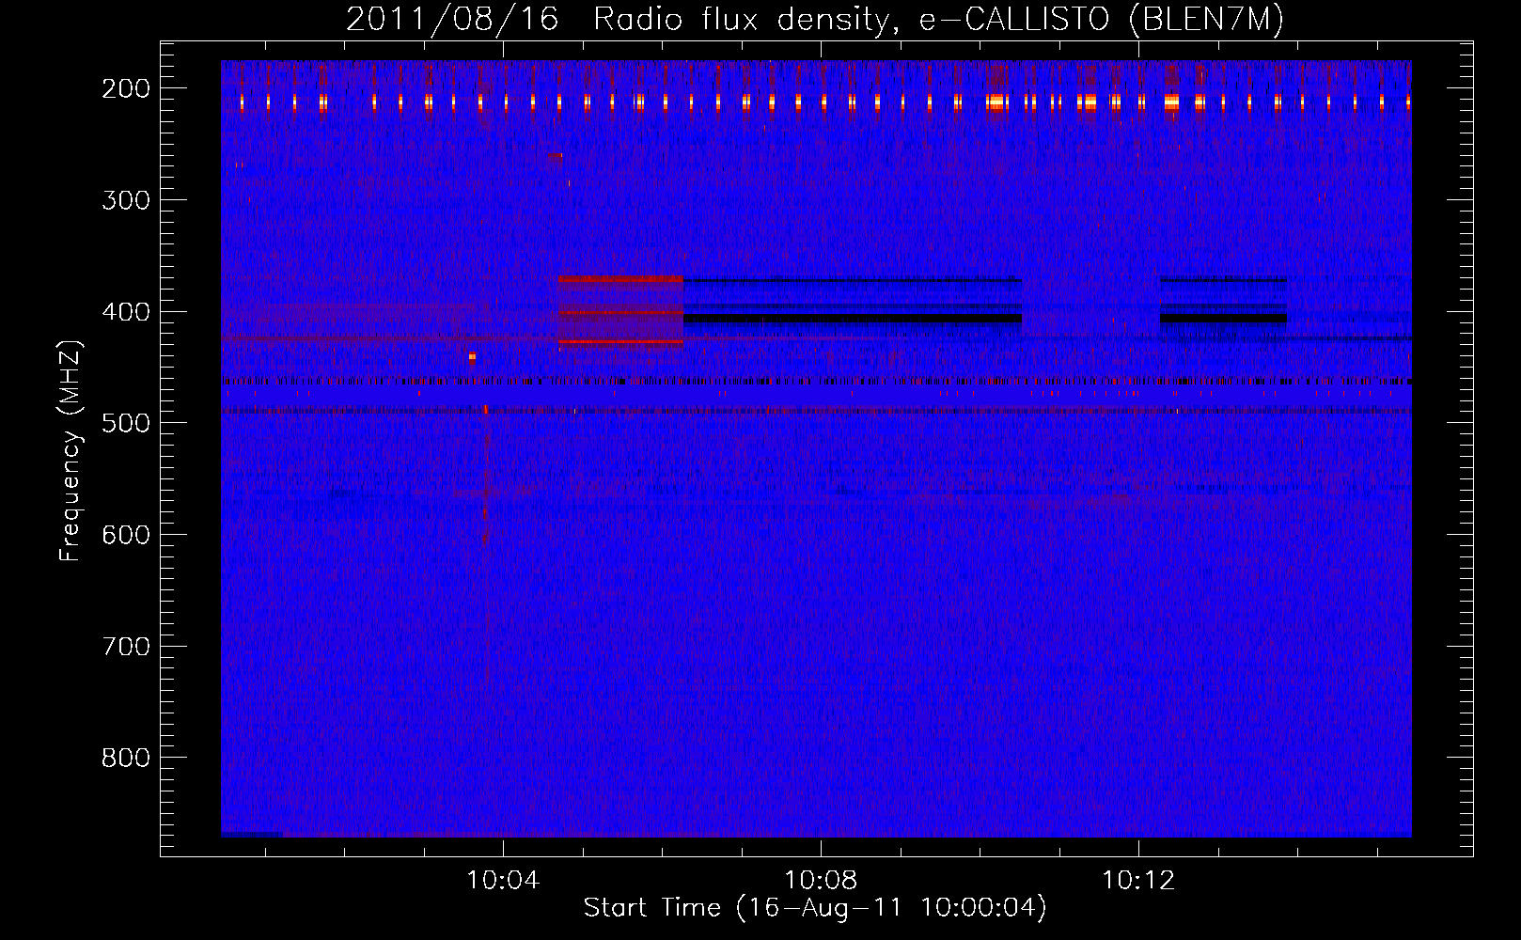Click the '800' frequency tick label
The width and height of the screenshot is (1521, 940).
pyautogui.click(x=126, y=758)
